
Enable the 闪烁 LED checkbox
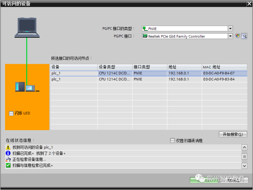click(11, 113)
